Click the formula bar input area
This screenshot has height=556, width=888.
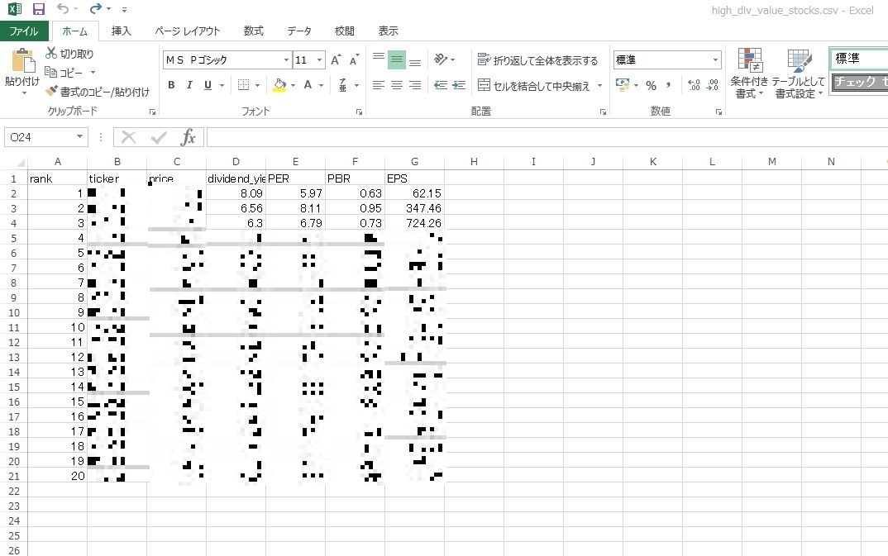tap(547, 137)
